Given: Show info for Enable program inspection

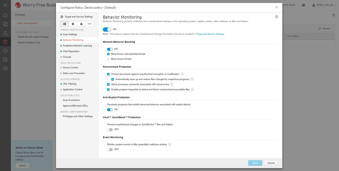Looking at the screenshot, I should point(192,89).
